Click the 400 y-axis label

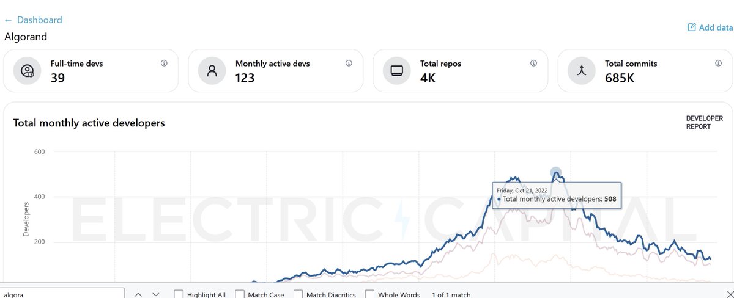click(x=40, y=197)
